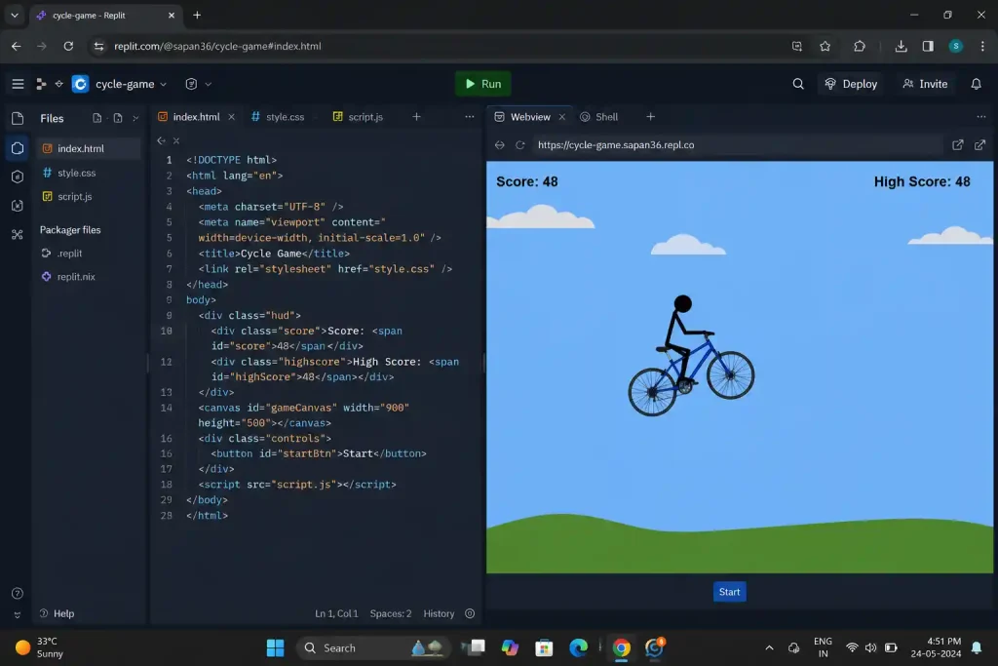
Task: Select index.html in the file tree
Action: tap(88, 148)
